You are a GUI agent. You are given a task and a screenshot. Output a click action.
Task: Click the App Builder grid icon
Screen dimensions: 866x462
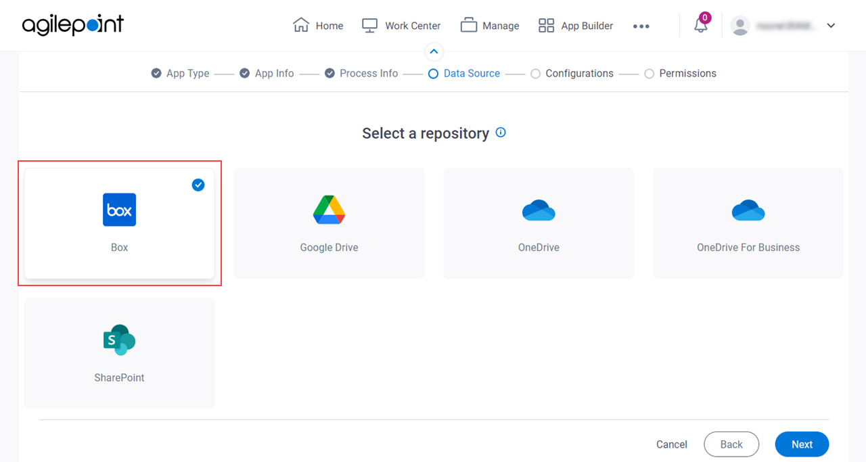(546, 25)
